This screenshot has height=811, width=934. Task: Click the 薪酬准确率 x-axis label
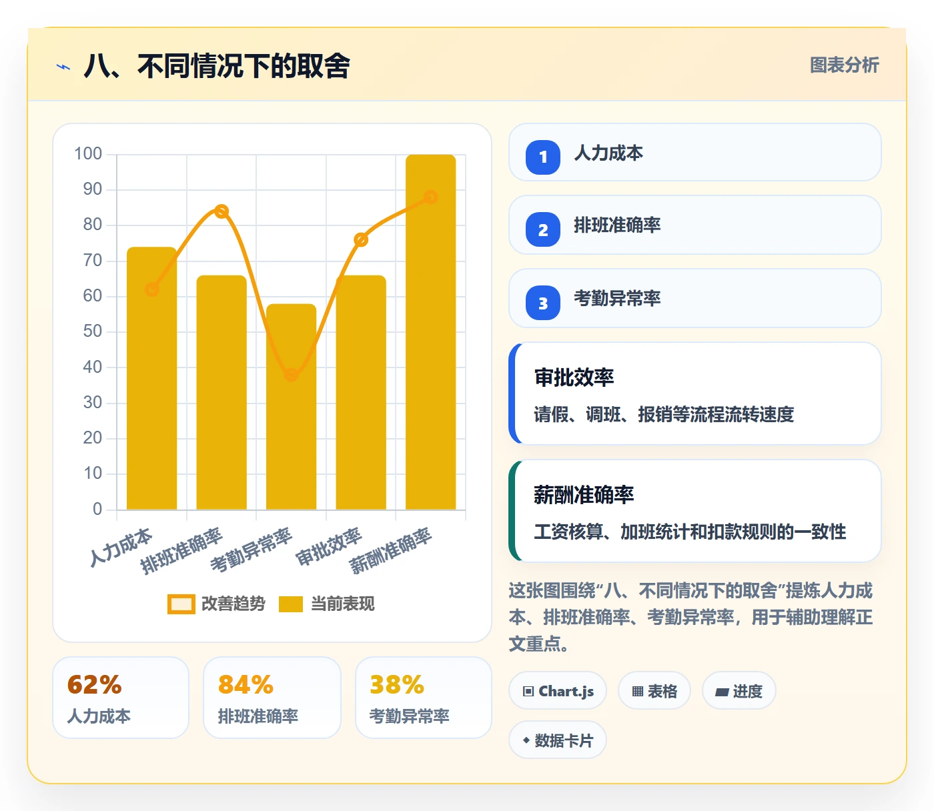tap(391, 551)
